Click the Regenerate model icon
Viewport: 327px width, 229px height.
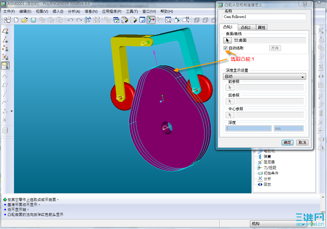click(88, 20)
